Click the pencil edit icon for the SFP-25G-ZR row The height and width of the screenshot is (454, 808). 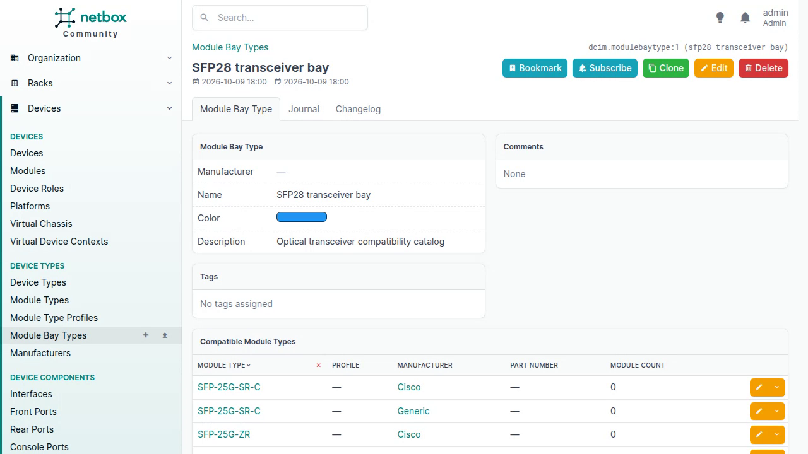pyautogui.click(x=759, y=434)
